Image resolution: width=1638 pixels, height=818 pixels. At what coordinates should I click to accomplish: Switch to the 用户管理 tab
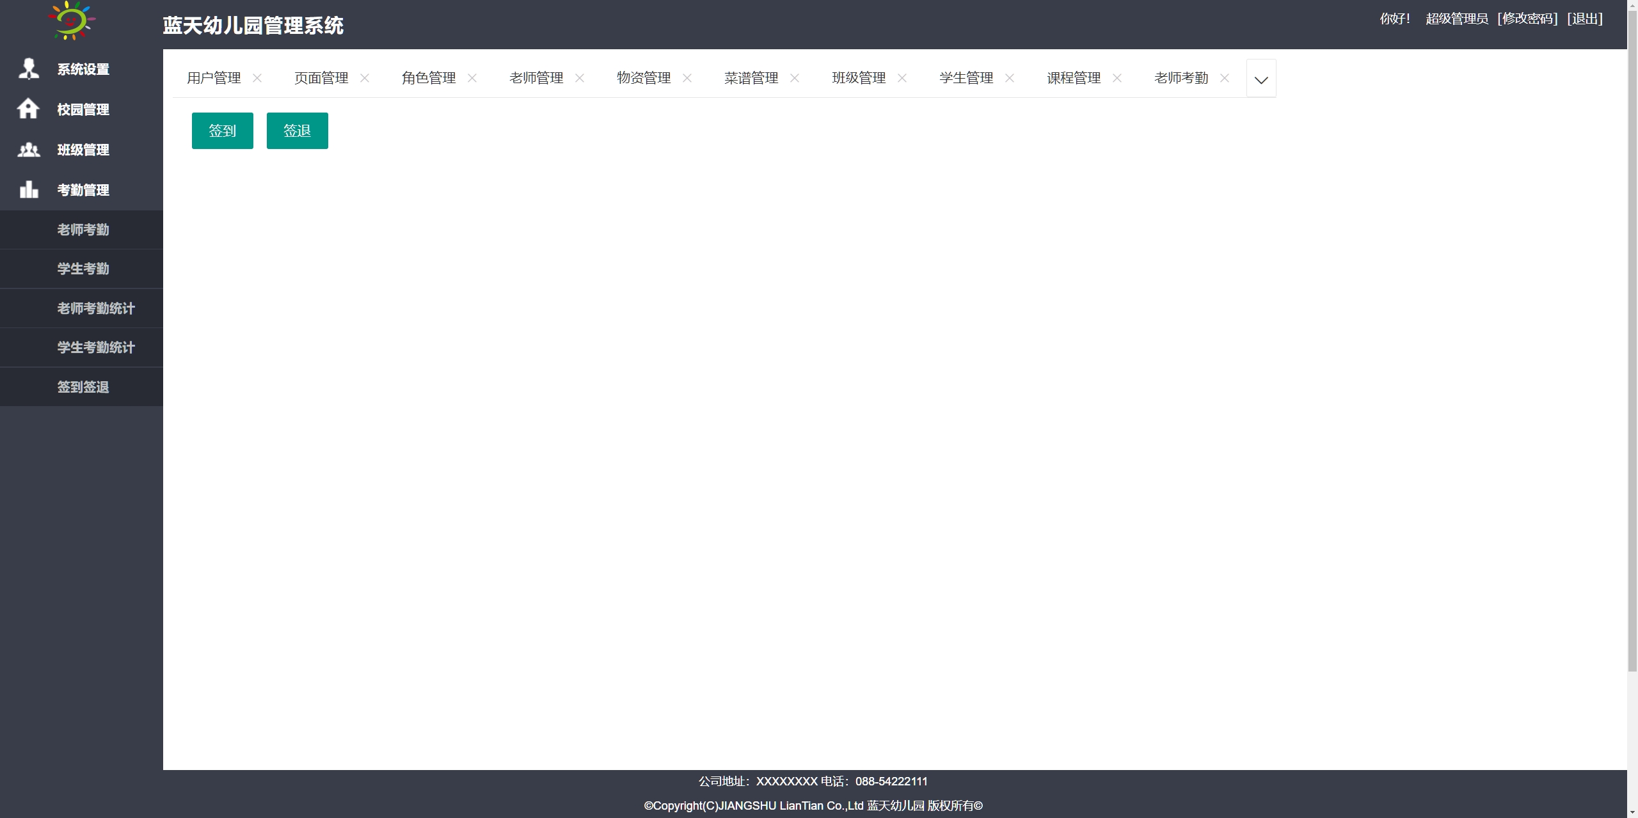214,78
